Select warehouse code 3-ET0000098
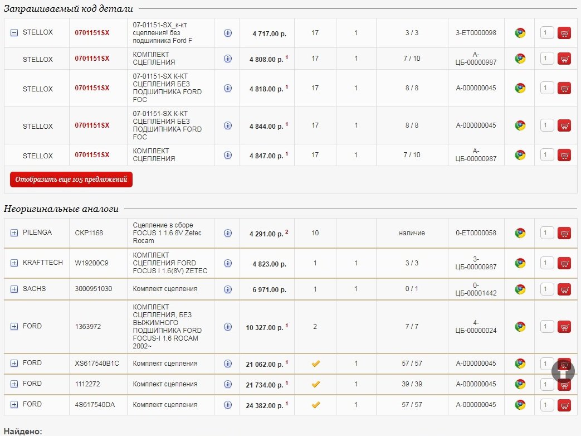 click(x=476, y=33)
